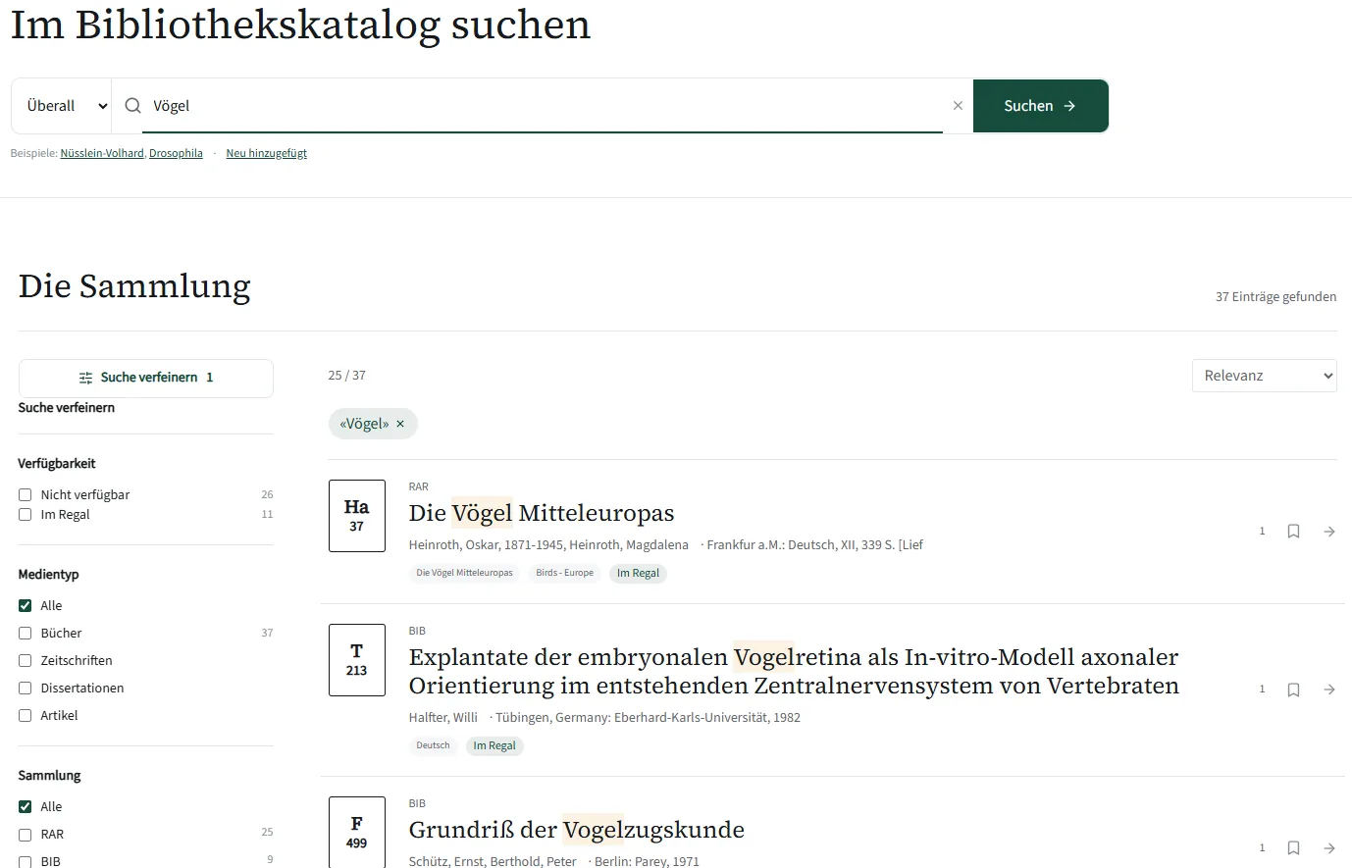Click the 'Suchen' search button
Screen dimensions: 1352x868
[x=1041, y=106]
